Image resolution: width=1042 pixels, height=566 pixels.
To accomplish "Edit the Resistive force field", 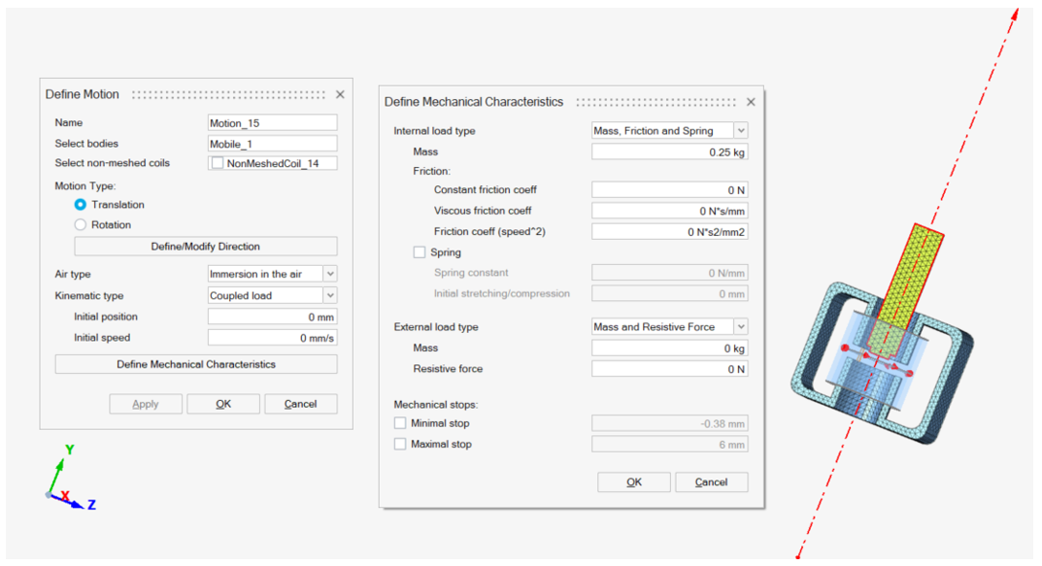I will (x=670, y=369).
